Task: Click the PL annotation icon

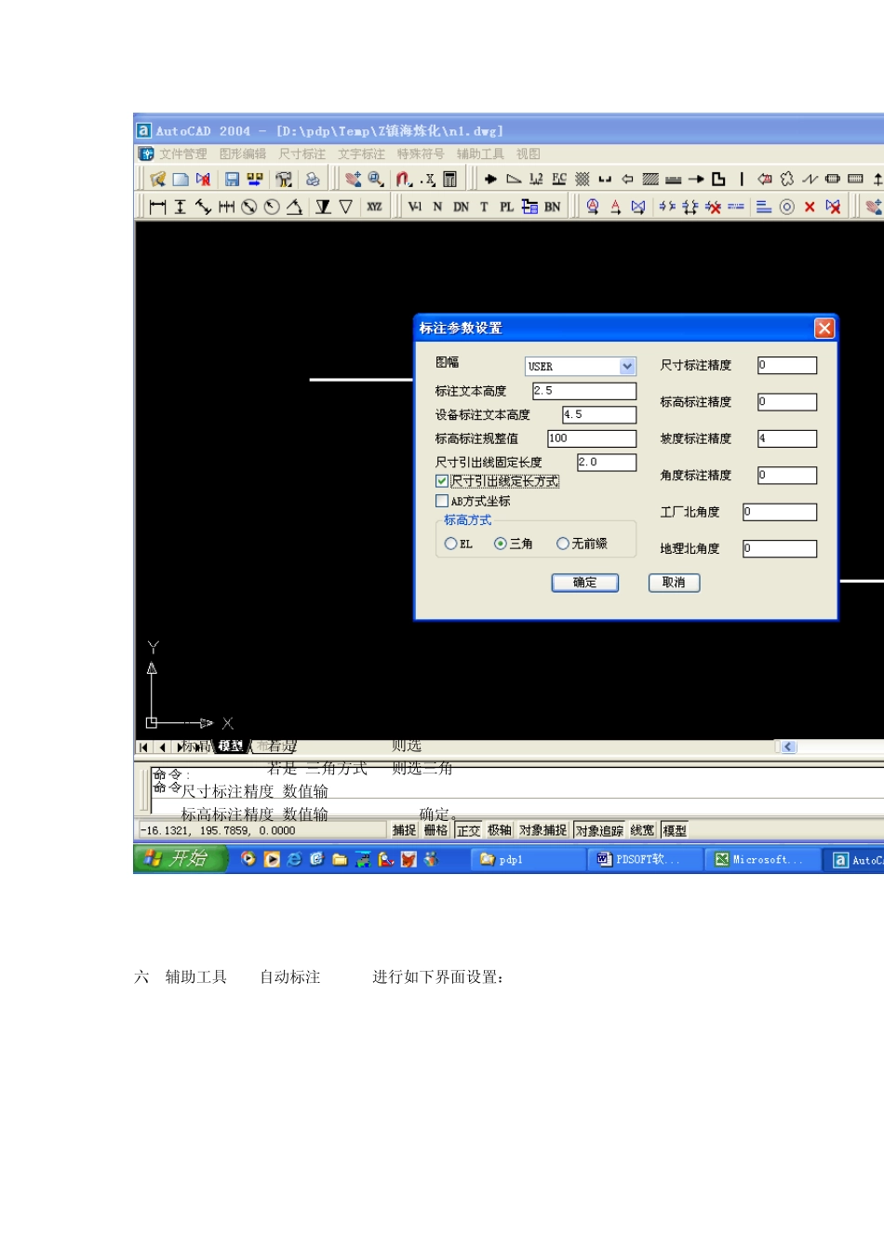Action: 506,207
